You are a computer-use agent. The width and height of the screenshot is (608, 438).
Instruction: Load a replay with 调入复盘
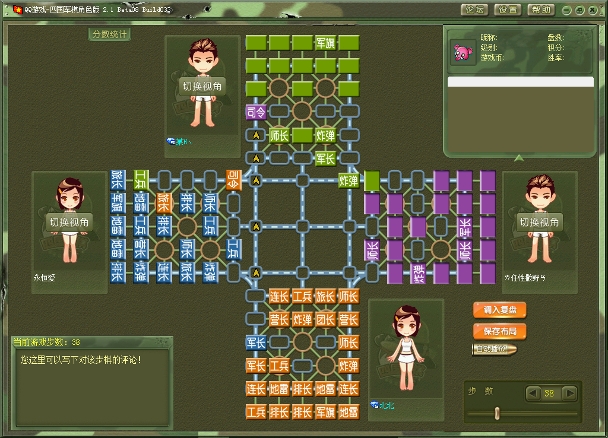click(x=500, y=310)
